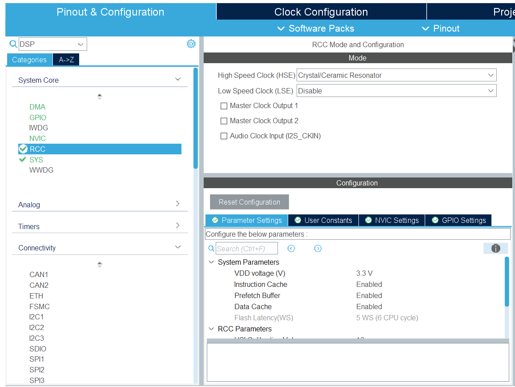
Task: Enable Master Clock Output 1 checkbox
Action: pyautogui.click(x=224, y=106)
